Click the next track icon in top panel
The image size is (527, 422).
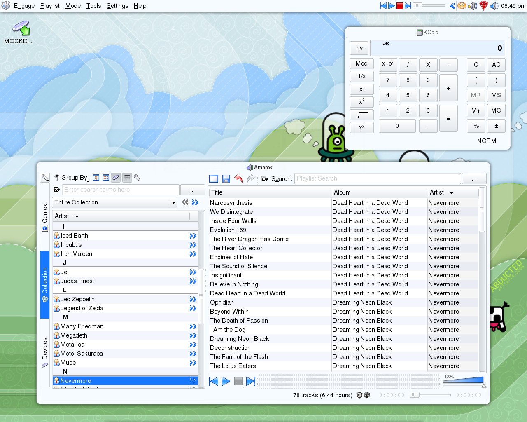(408, 6)
